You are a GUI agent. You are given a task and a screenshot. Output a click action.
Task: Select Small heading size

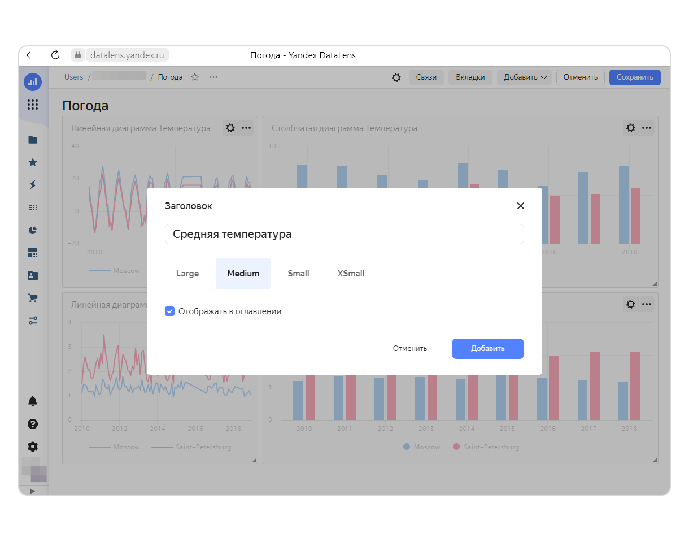click(298, 274)
